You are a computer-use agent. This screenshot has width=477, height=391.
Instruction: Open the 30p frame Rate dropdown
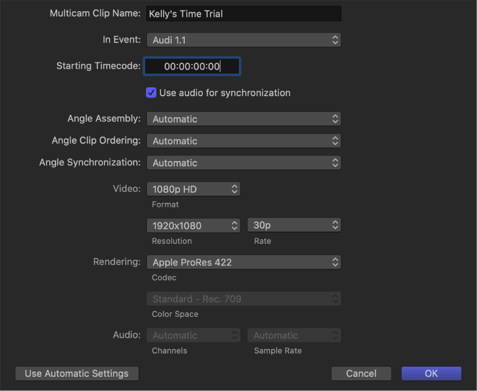pyautogui.click(x=294, y=225)
